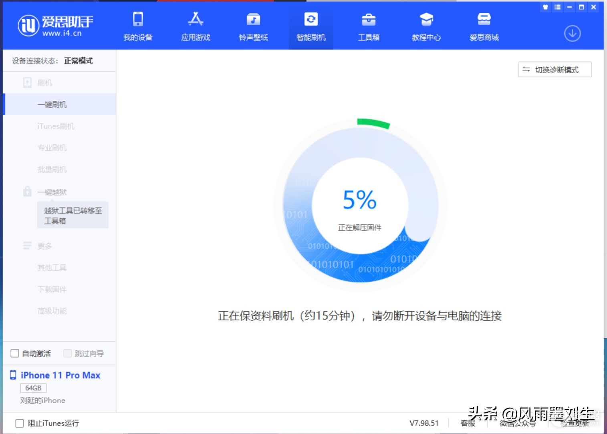Click the 越狱工具已转移至工具箱 notice
Viewport: 607px width, 434px height.
pyautogui.click(x=73, y=215)
